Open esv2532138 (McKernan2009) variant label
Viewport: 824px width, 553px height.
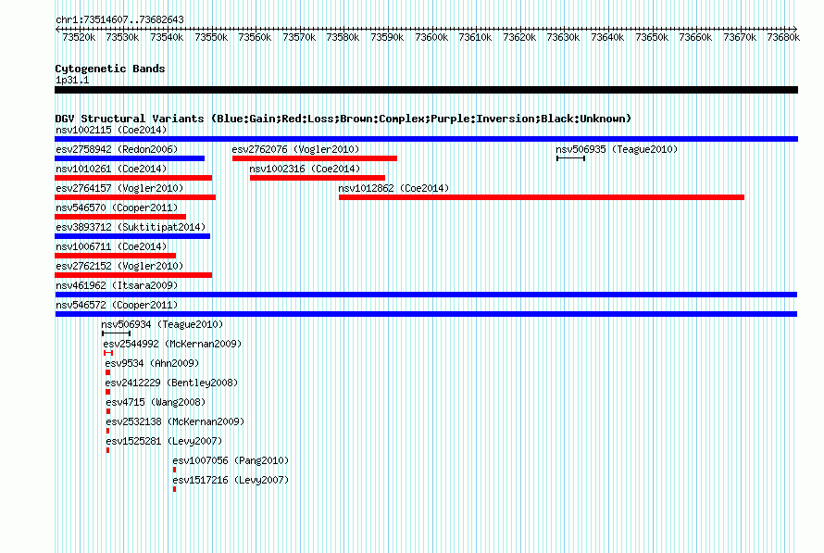pos(175,421)
